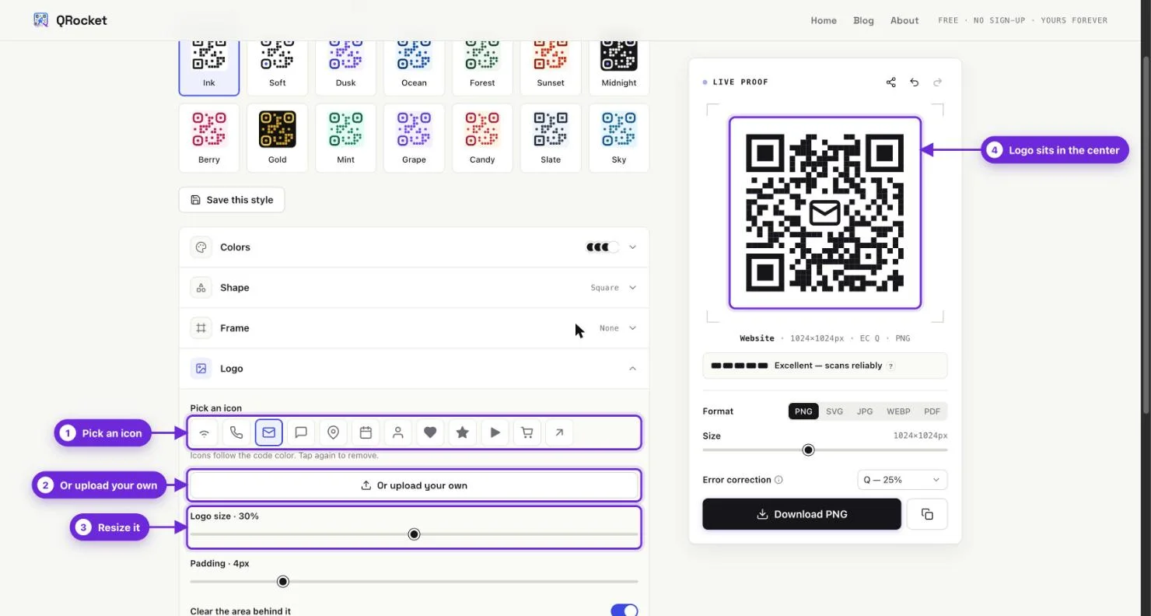The height and width of the screenshot is (616, 1151).
Task: Pick the location pin logo icon
Action: click(x=333, y=433)
